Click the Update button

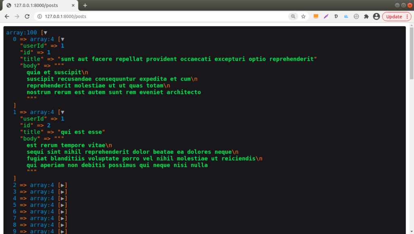[393, 17]
